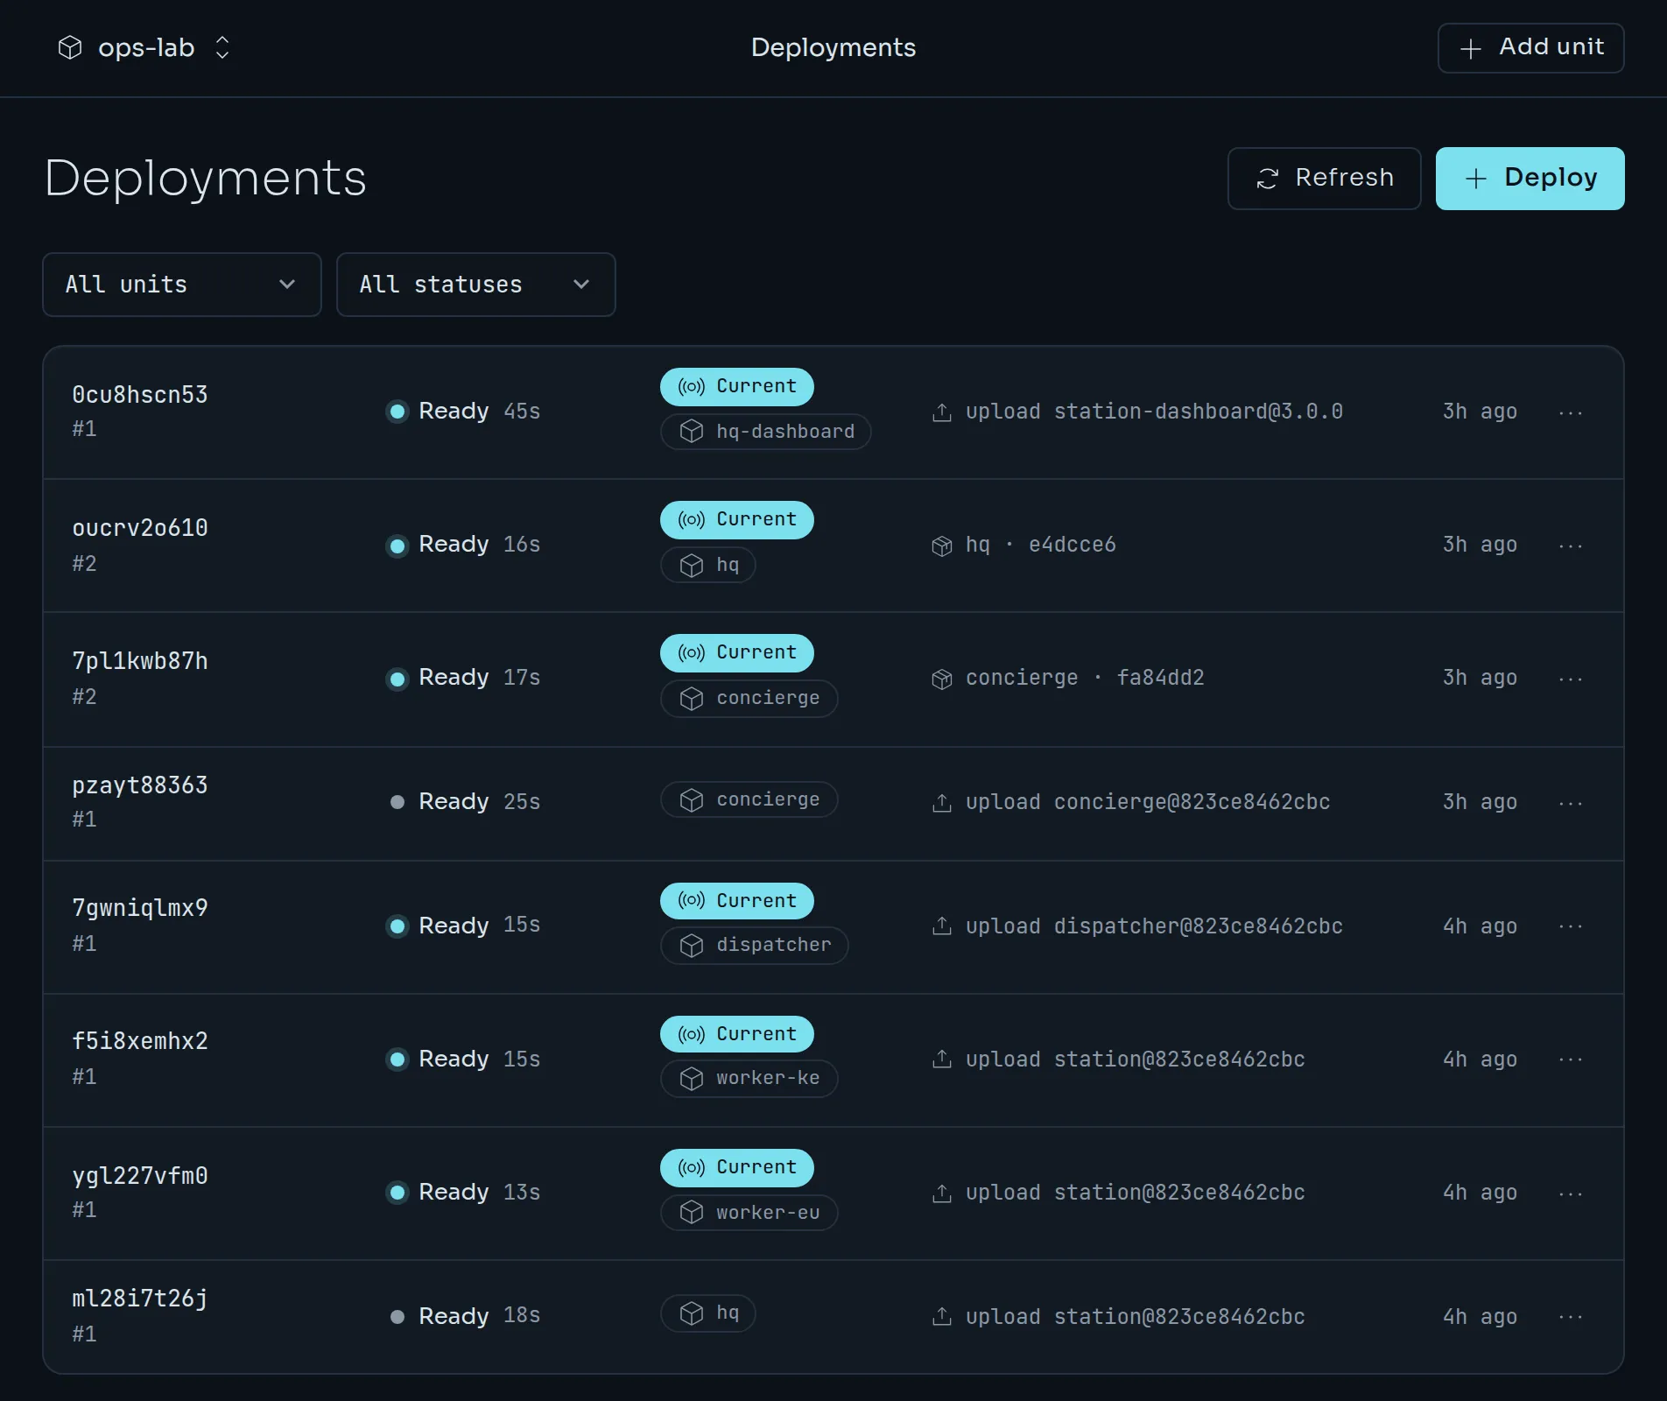Click the upload icon beside concierge@823ce8462cbc

[x=942, y=803]
